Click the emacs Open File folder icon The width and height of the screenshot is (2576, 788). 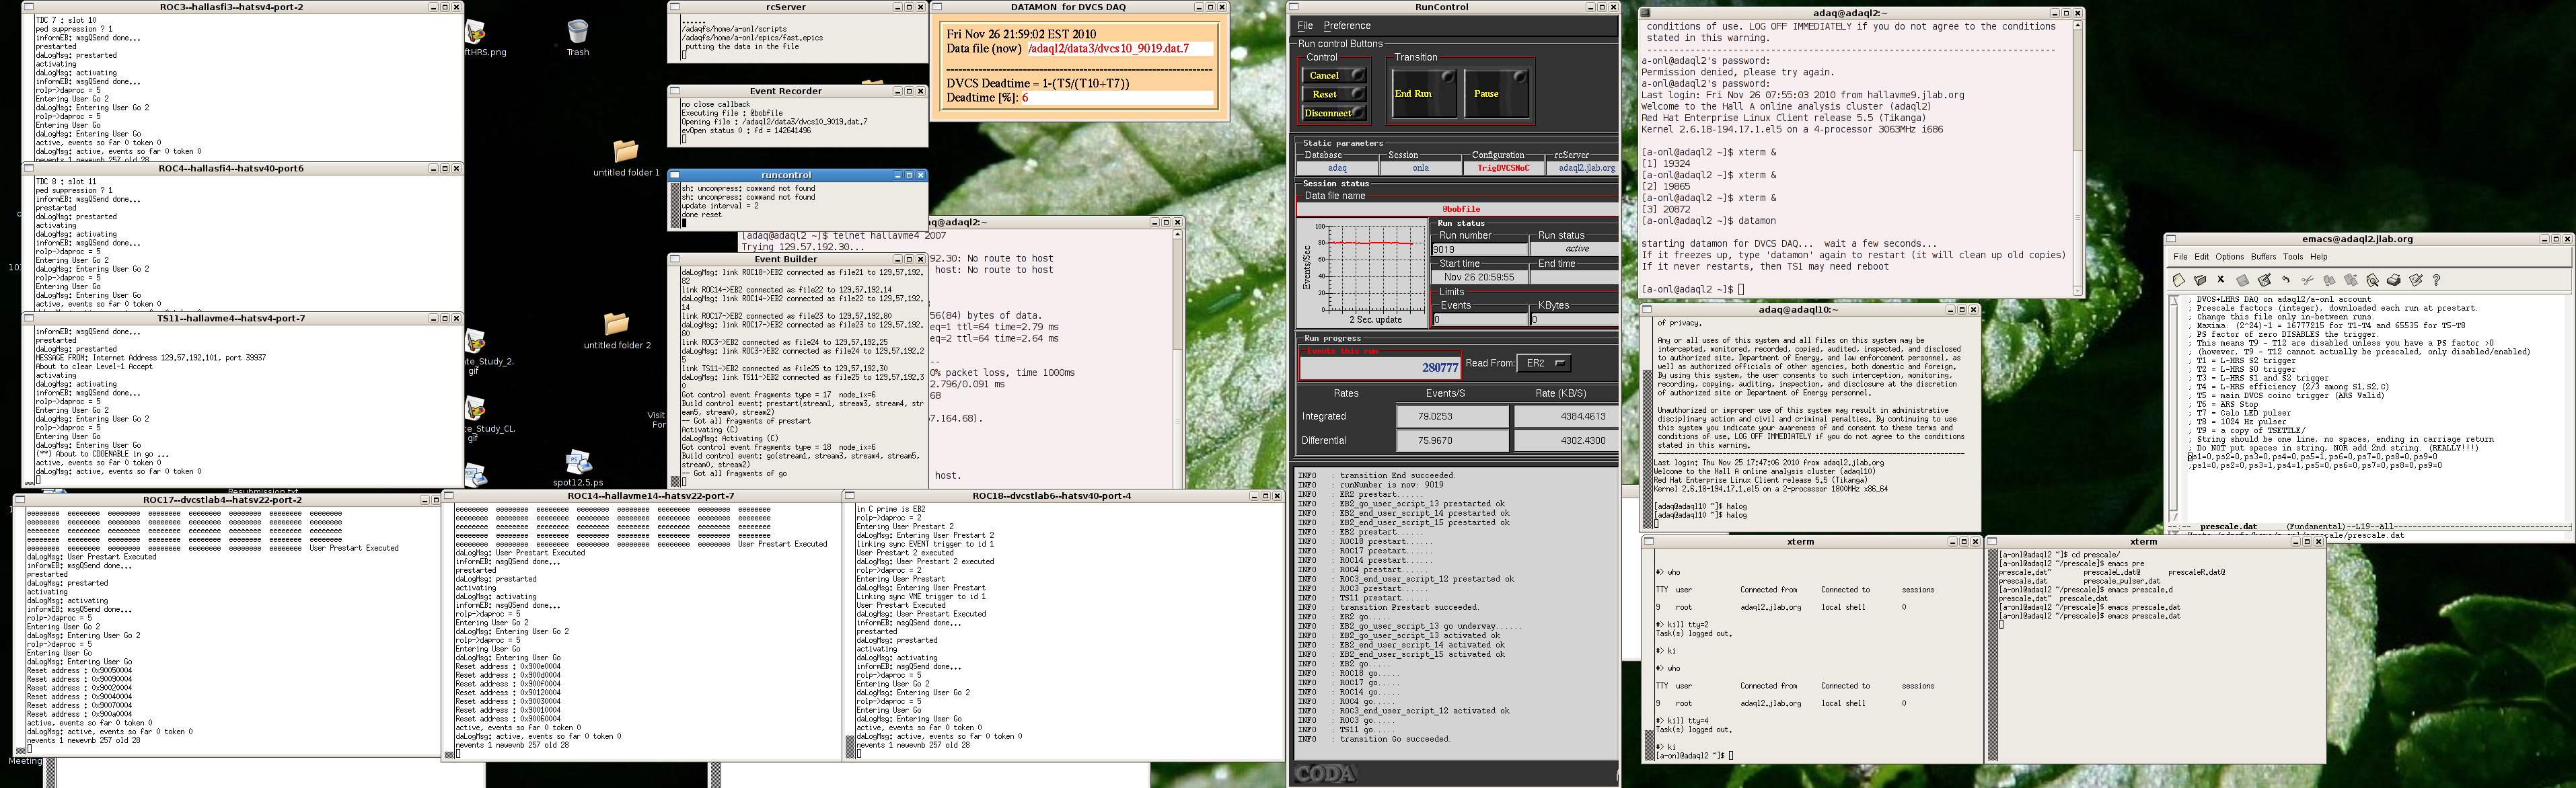coord(2200,280)
